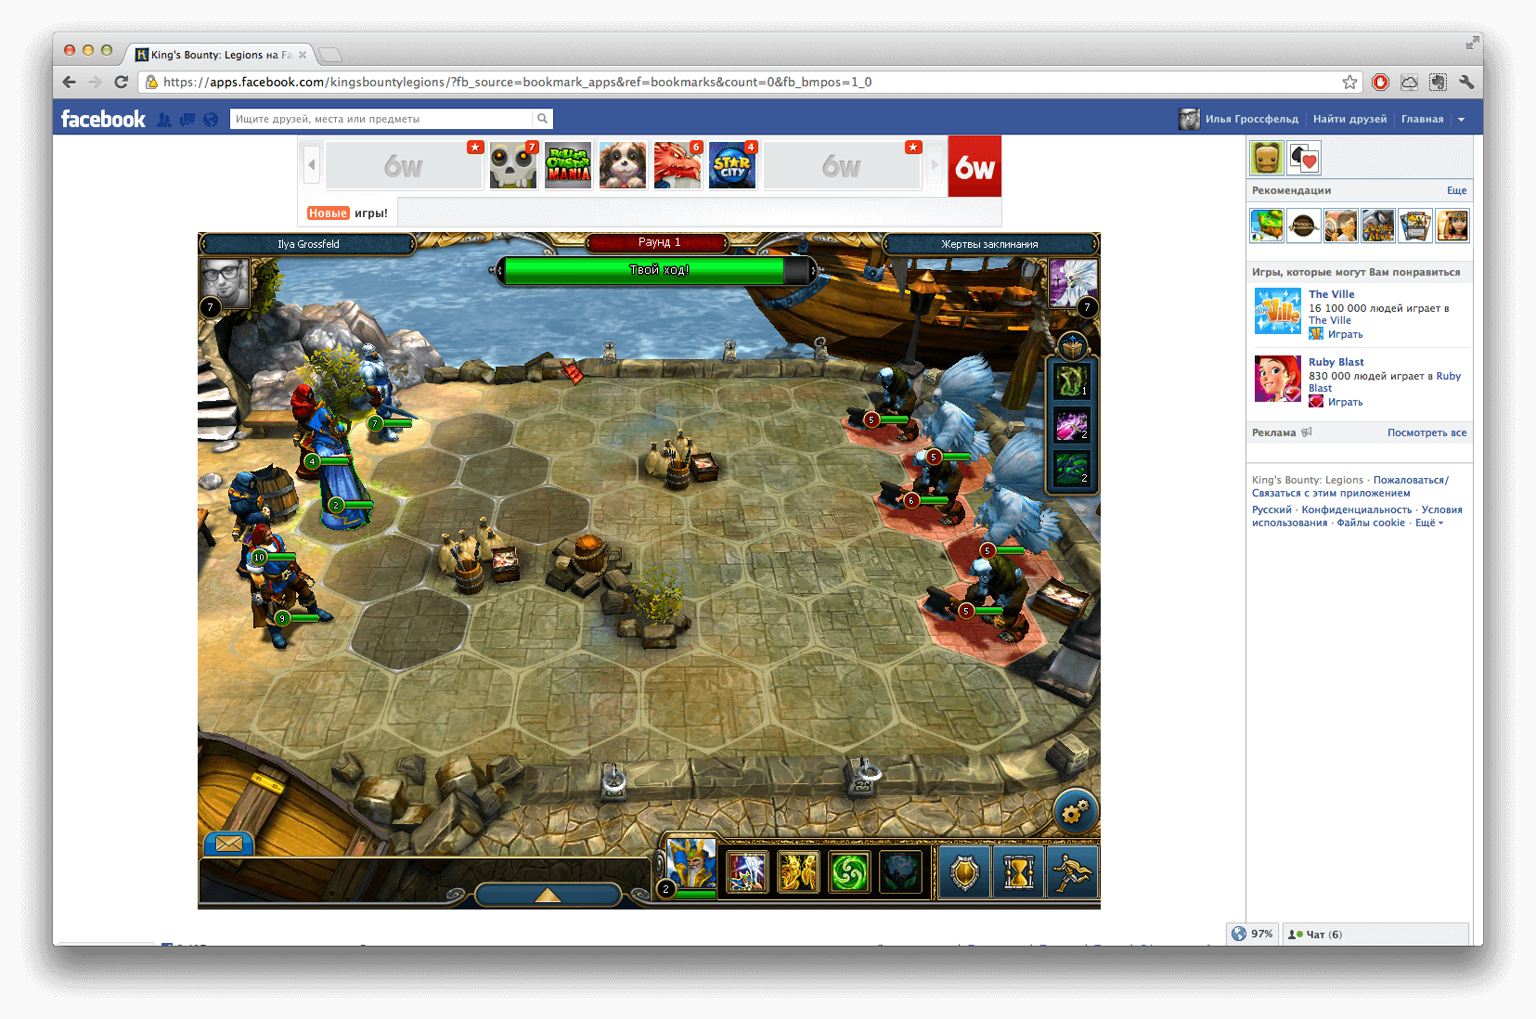Click the Facebook search input field

pos(381,119)
